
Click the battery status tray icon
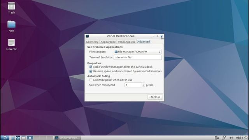[217, 138]
